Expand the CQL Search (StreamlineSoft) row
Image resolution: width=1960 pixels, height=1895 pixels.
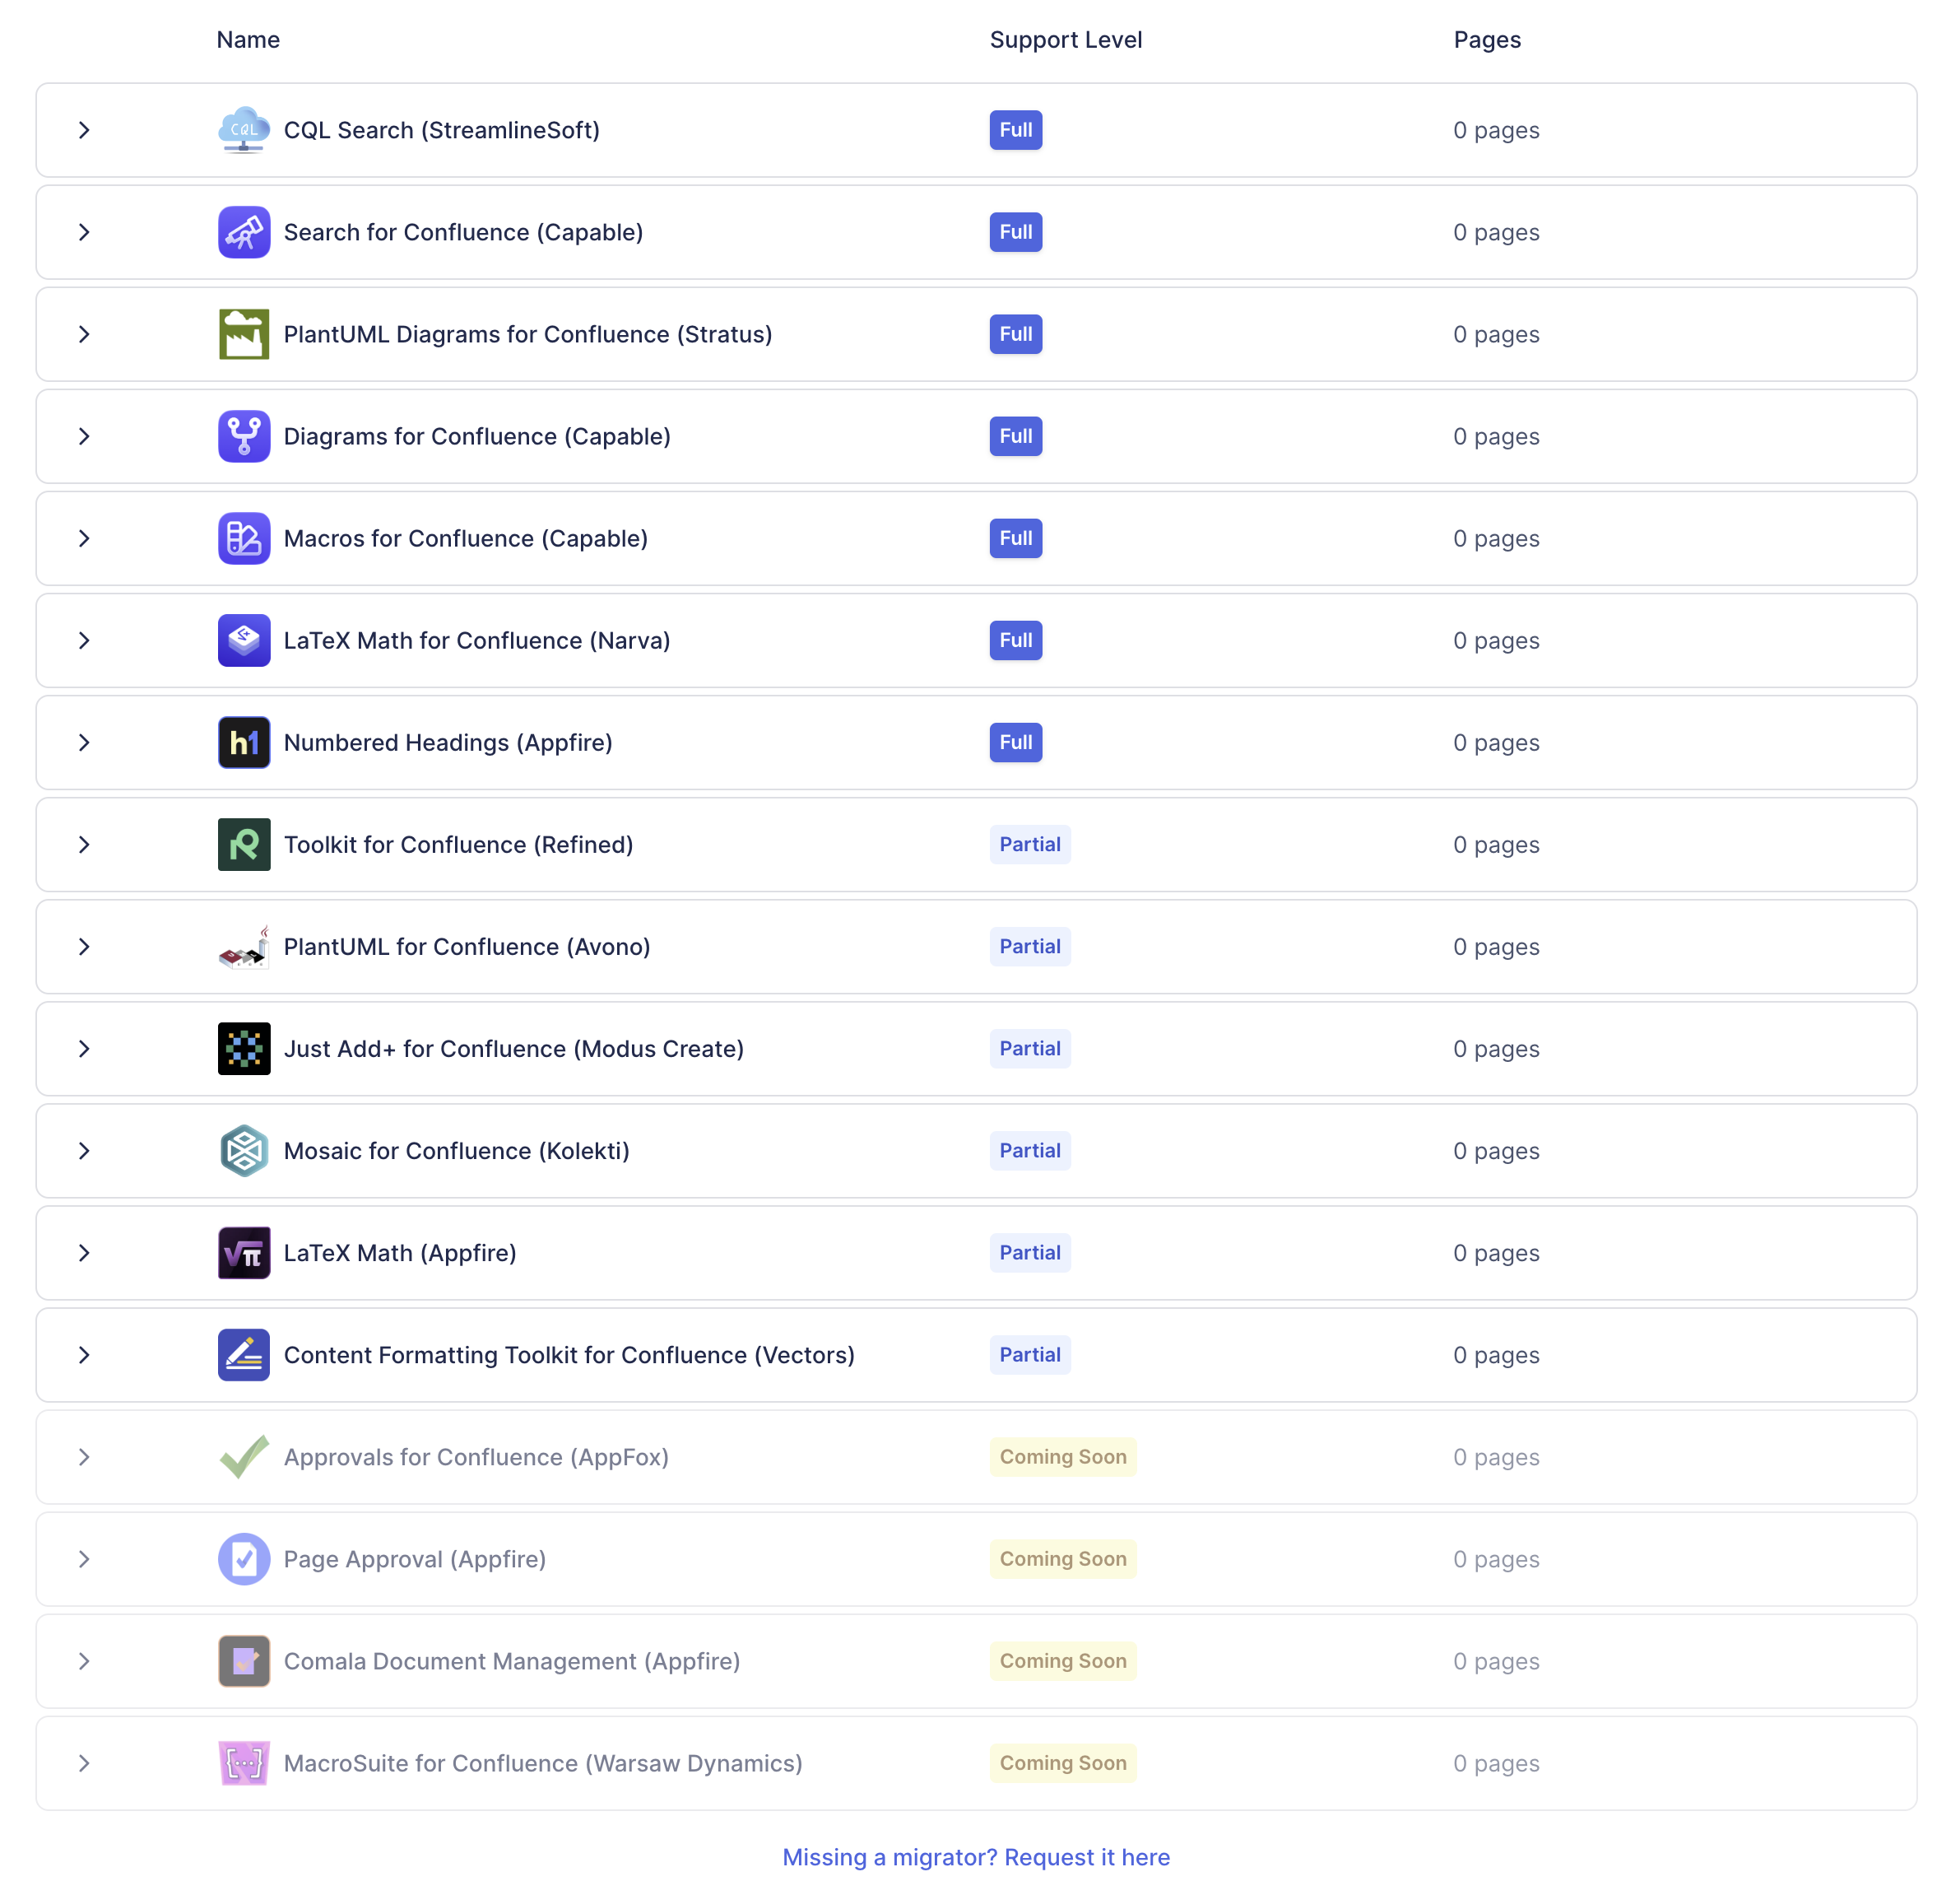click(x=84, y=130)
